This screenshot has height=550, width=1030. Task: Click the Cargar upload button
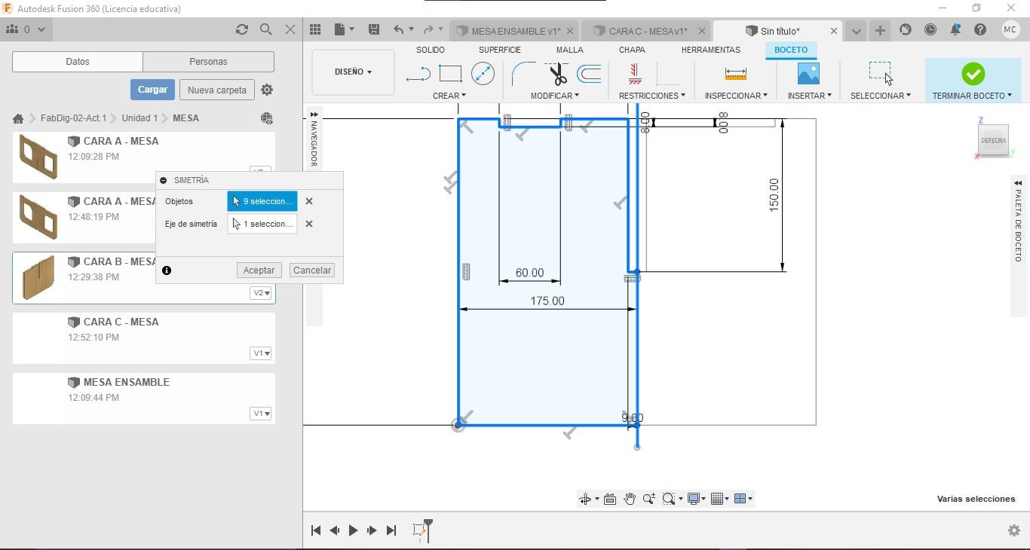coord(152,90)
